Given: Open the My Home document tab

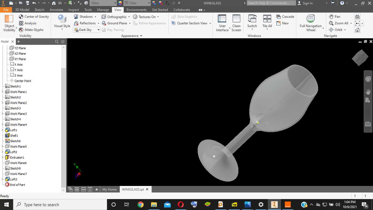Looking at the screenshot, I should pyautogui.click(x=109, y=189).
